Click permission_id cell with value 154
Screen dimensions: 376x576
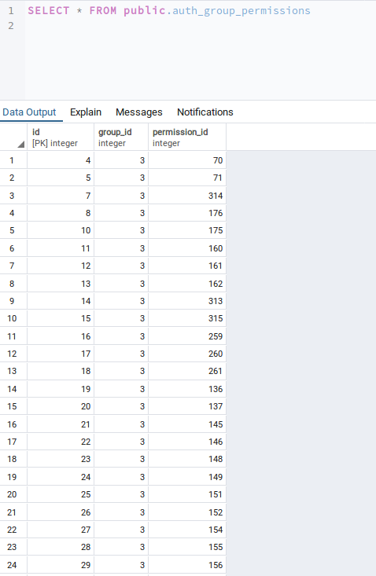tap(187, 530)
